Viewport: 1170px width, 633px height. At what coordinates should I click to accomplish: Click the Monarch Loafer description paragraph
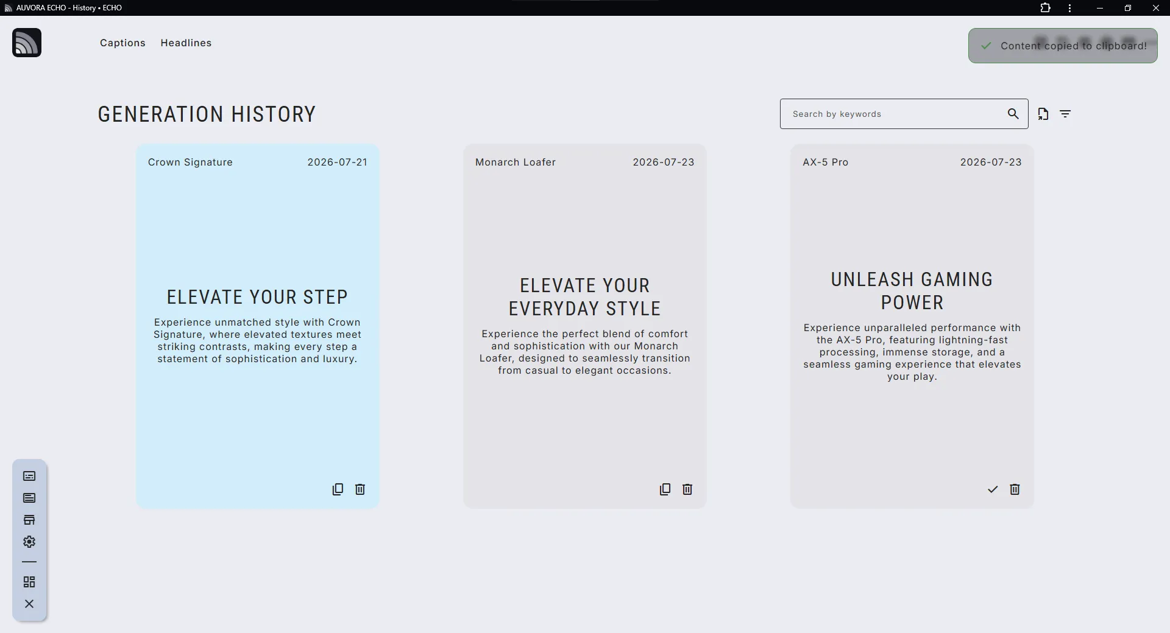click(585, 352)
